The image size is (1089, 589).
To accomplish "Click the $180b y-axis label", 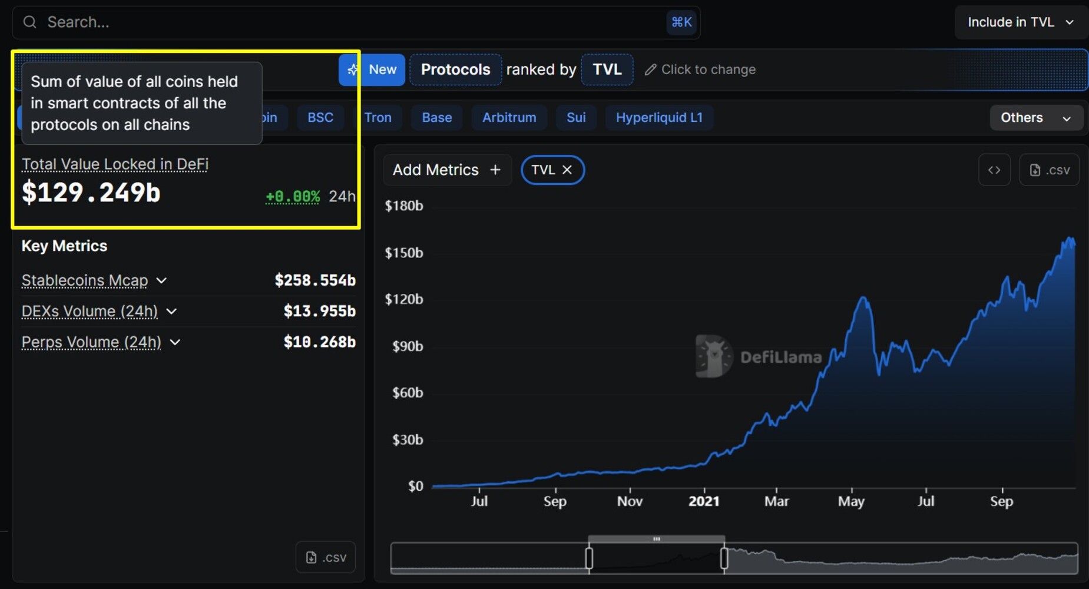I will tap(404, 206).
